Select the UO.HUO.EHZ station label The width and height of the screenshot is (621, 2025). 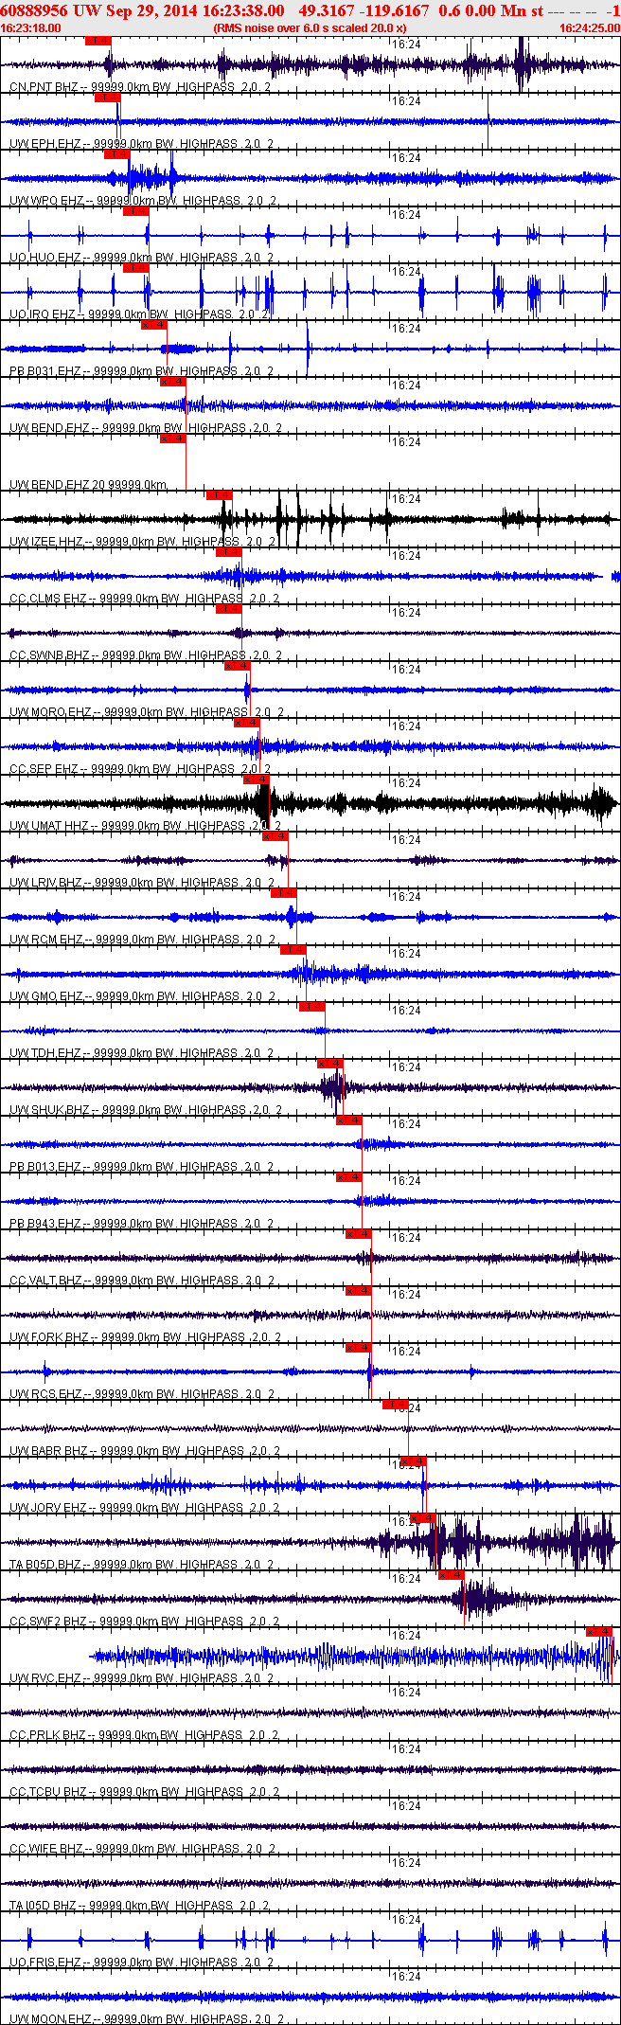click(x=141, y=258)
